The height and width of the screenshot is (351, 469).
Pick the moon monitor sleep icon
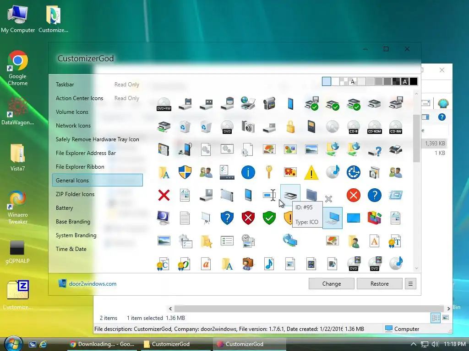click(x=164, y=218)
